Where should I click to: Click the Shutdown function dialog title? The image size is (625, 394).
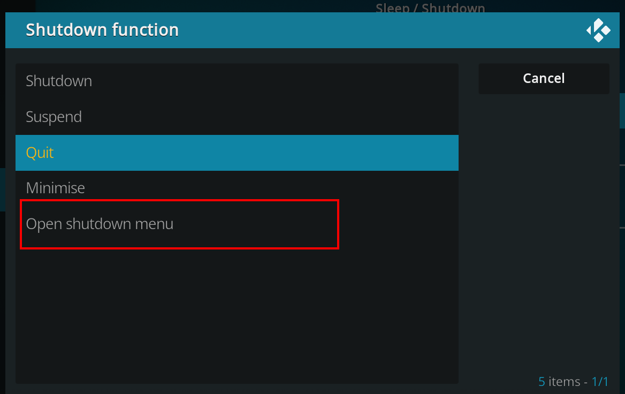pos(102,30)
